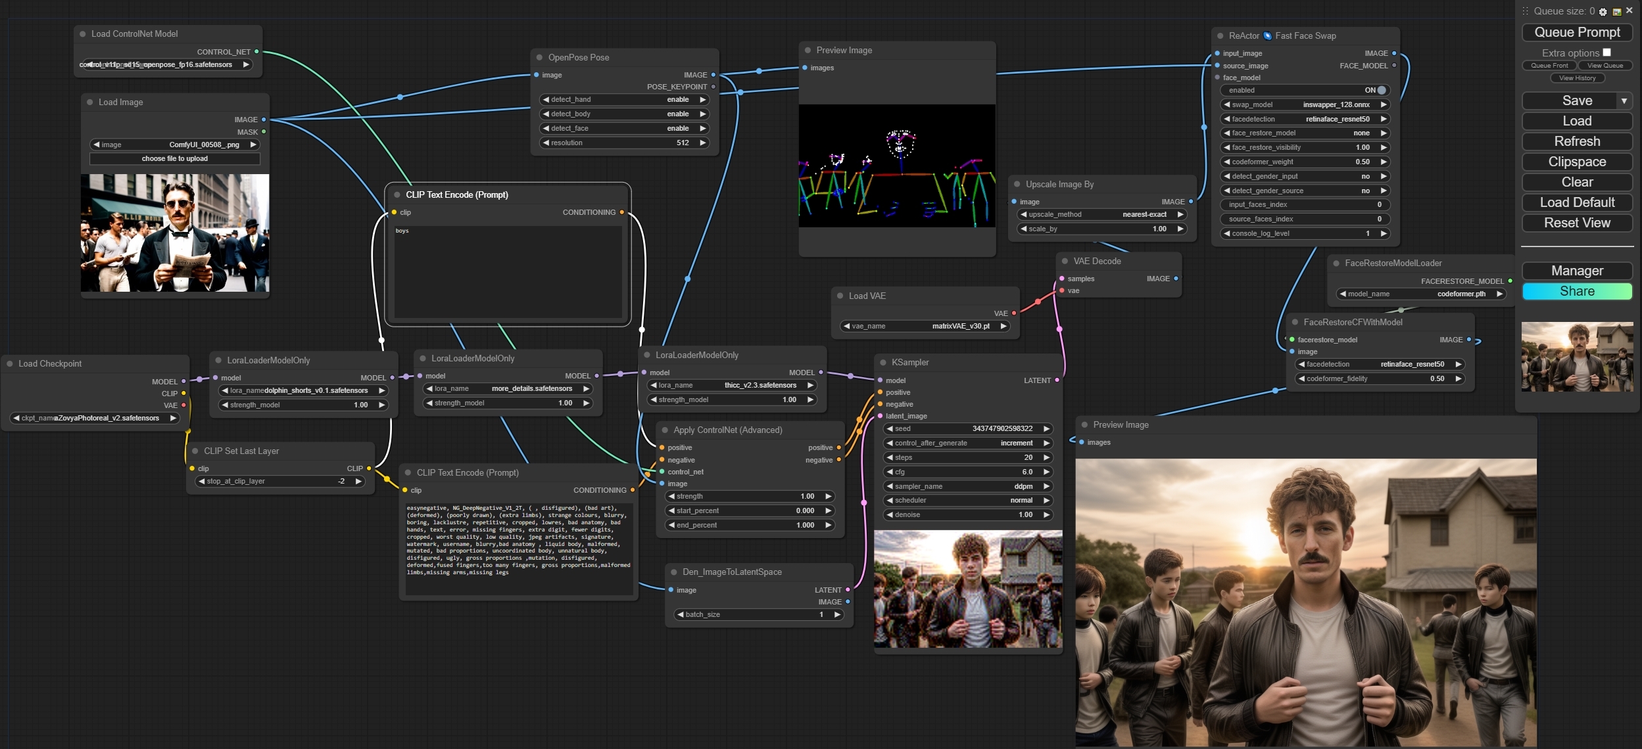Open the Save button dropdown arrow

(x=1624, y=101)
